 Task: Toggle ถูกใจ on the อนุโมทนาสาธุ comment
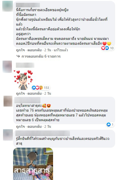click(20, 127)
